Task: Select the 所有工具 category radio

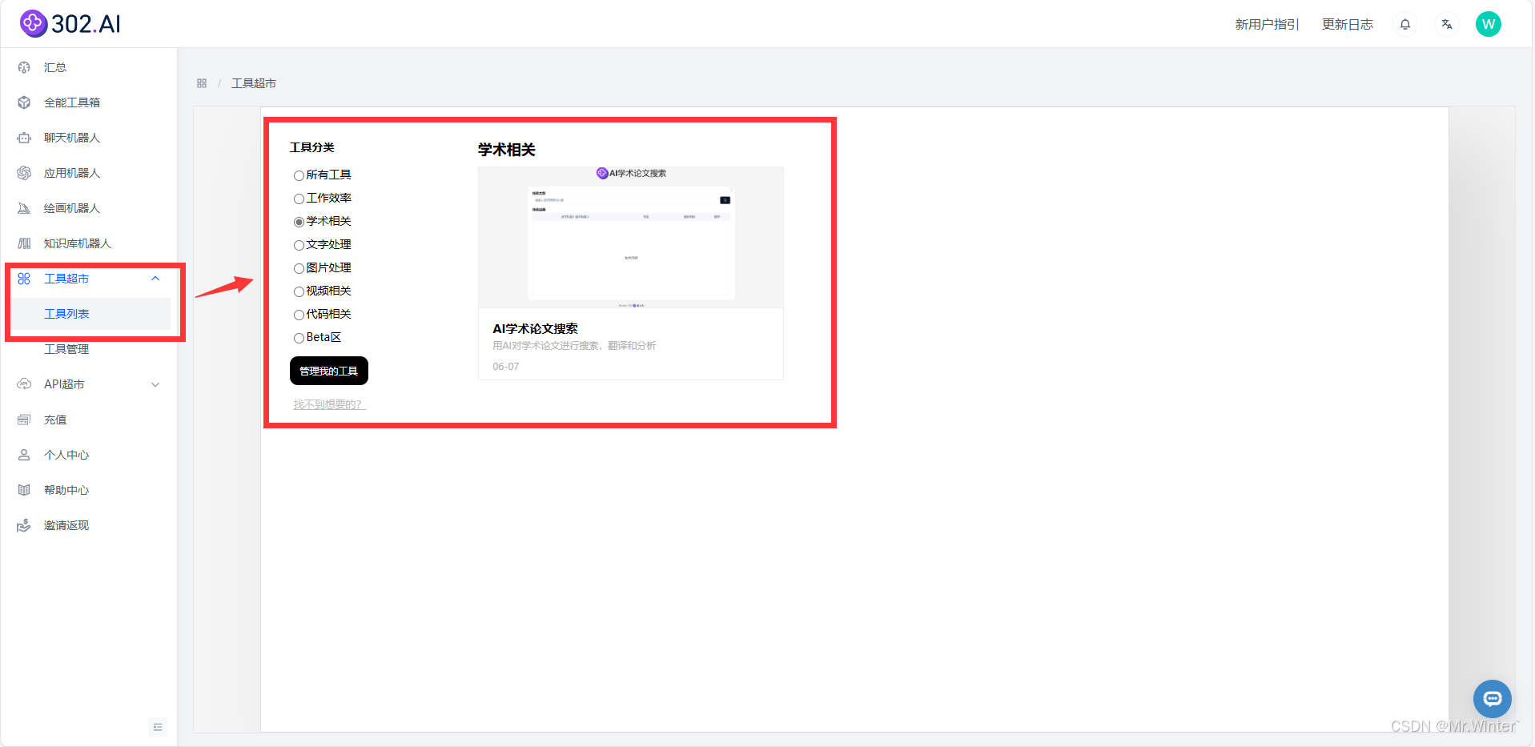Action: pyautogui.click(x=299, y=175)
